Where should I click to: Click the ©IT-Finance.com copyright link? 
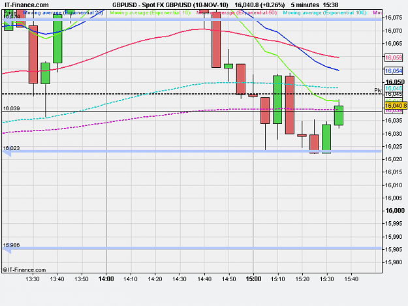point(24,270)
